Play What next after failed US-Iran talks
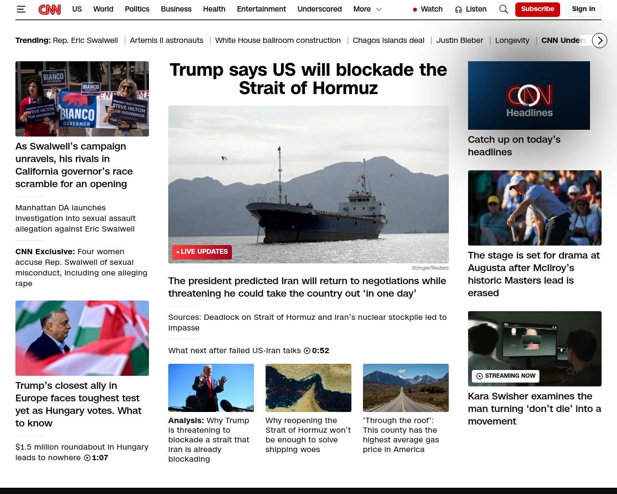The width and height of the screenshot is (617, 494). 249,351
